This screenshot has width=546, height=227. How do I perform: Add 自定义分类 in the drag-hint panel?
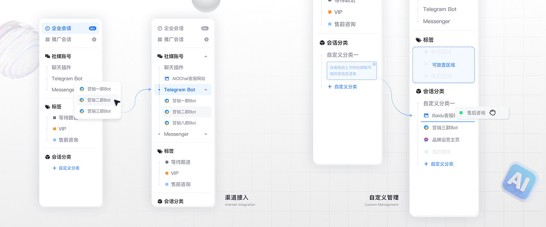click(x=342, y=87)
